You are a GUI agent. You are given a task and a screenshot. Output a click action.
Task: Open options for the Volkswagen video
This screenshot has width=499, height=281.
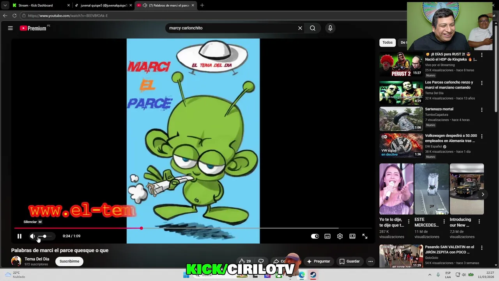[482, 137]
